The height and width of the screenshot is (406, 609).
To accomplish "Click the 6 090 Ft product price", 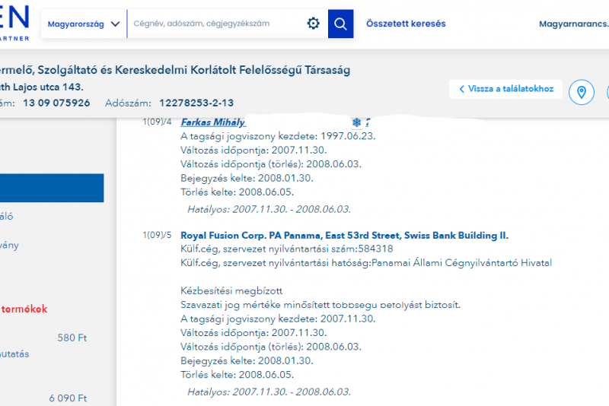I will click(x=69, y=398).
